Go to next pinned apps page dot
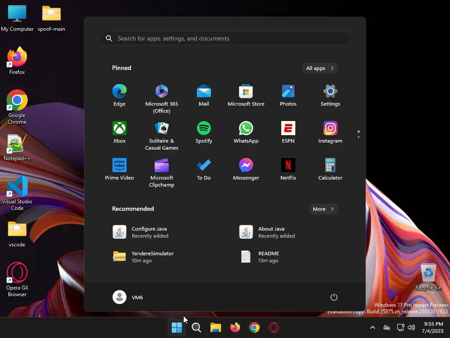This screenshot has width=450, height=338. pyautogui.click(x=359, y=137)
